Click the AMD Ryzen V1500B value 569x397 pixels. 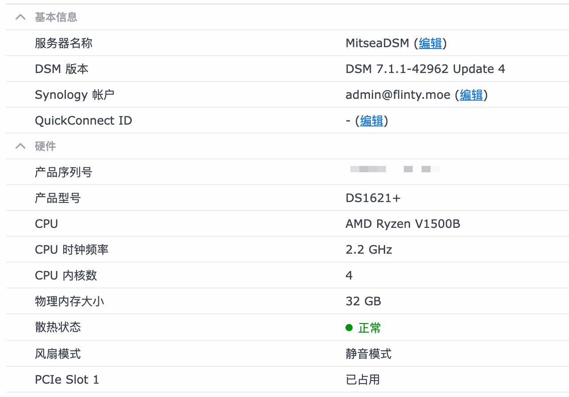402,224
